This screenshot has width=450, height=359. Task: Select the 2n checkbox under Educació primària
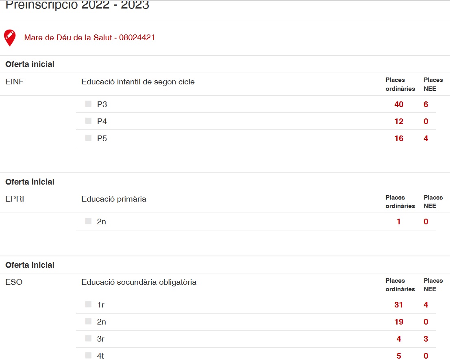coord(88,221)
